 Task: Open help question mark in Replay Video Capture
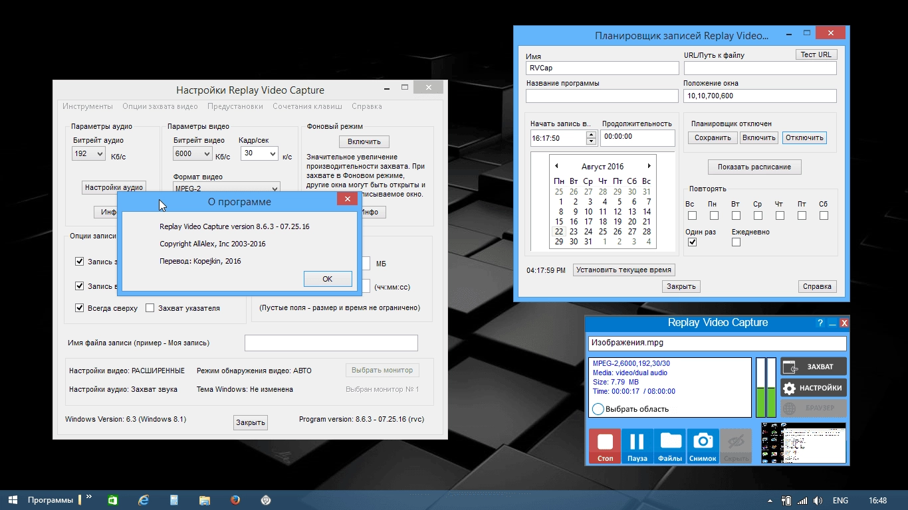point(820,323)
